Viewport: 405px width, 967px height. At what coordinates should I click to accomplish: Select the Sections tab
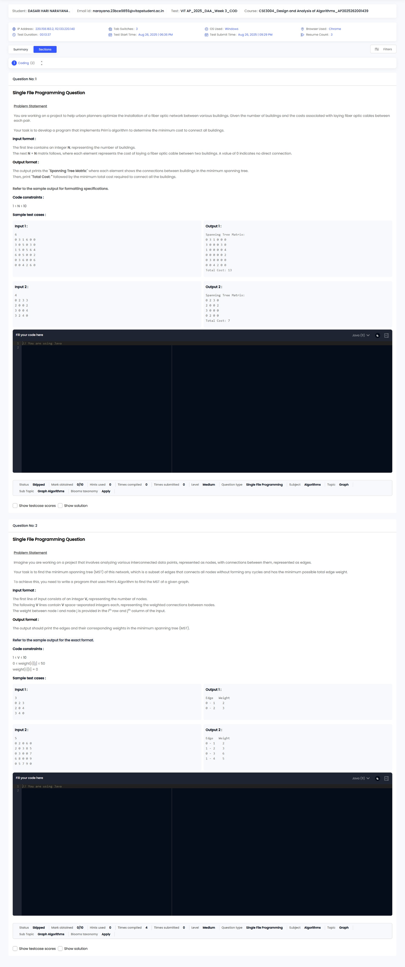45,50
